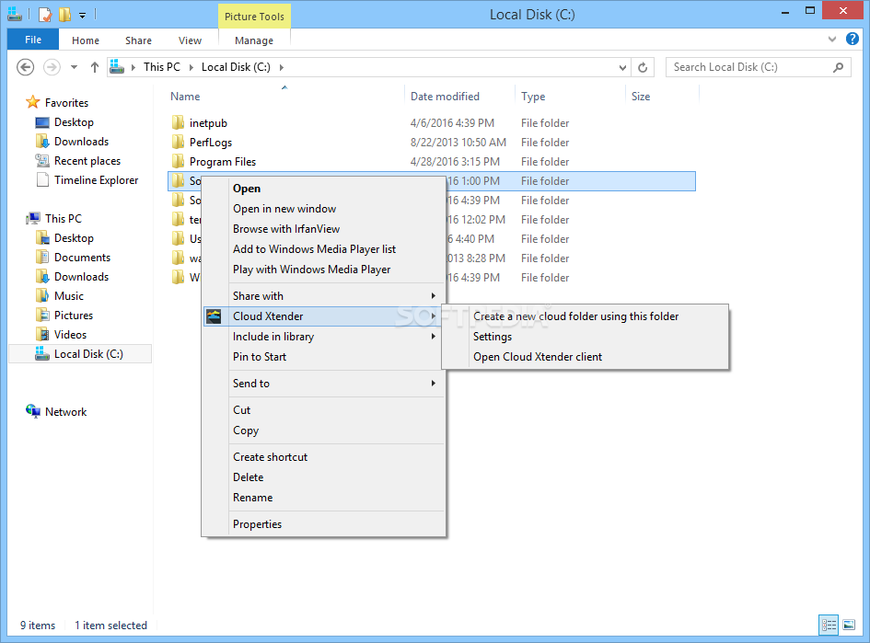Refresh the Local Disk (C:) listing
Image resolution: width=870 pixels, height=643 pixels.
tap(643, 67)
